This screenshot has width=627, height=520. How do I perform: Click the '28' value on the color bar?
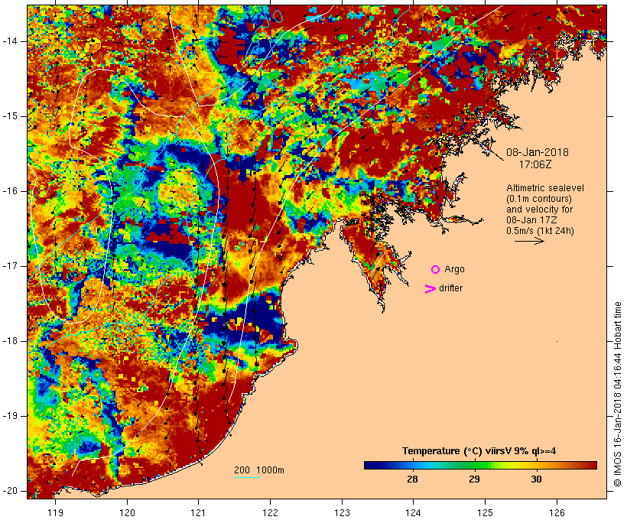[412, 479]
